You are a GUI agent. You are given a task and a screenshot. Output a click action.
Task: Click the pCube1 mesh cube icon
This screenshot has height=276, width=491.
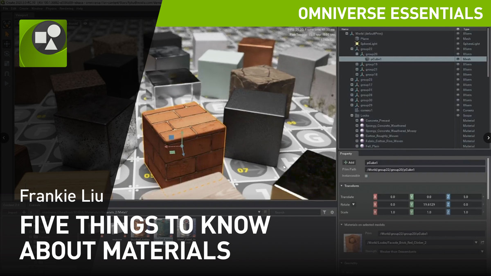tap(367, 59)
